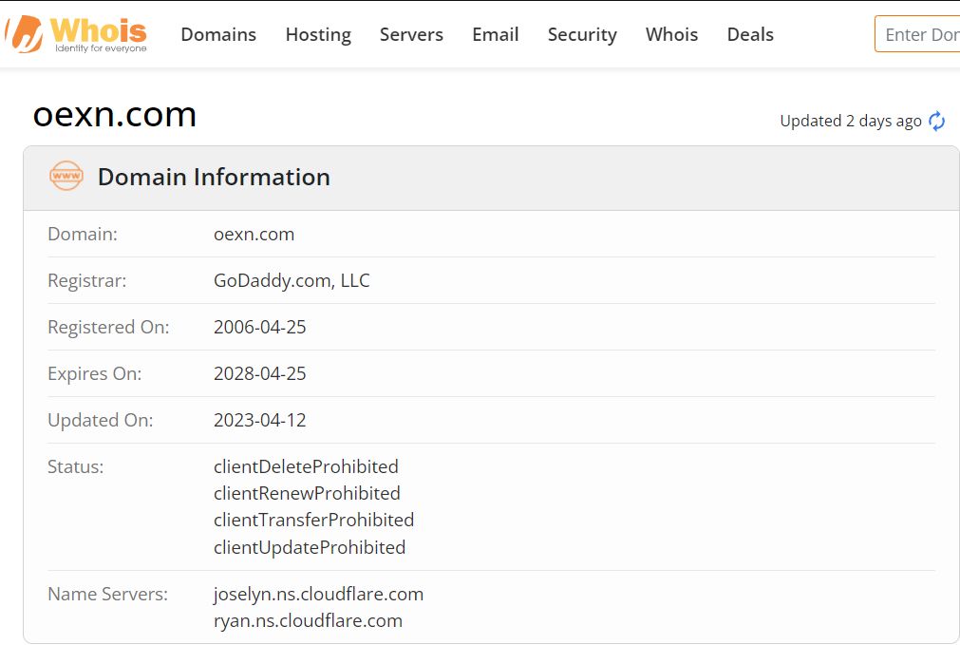Screen dimensions: 960x645
Task: Click registrar value GoDaddy.com, LLC
Action: click(292, 280)
